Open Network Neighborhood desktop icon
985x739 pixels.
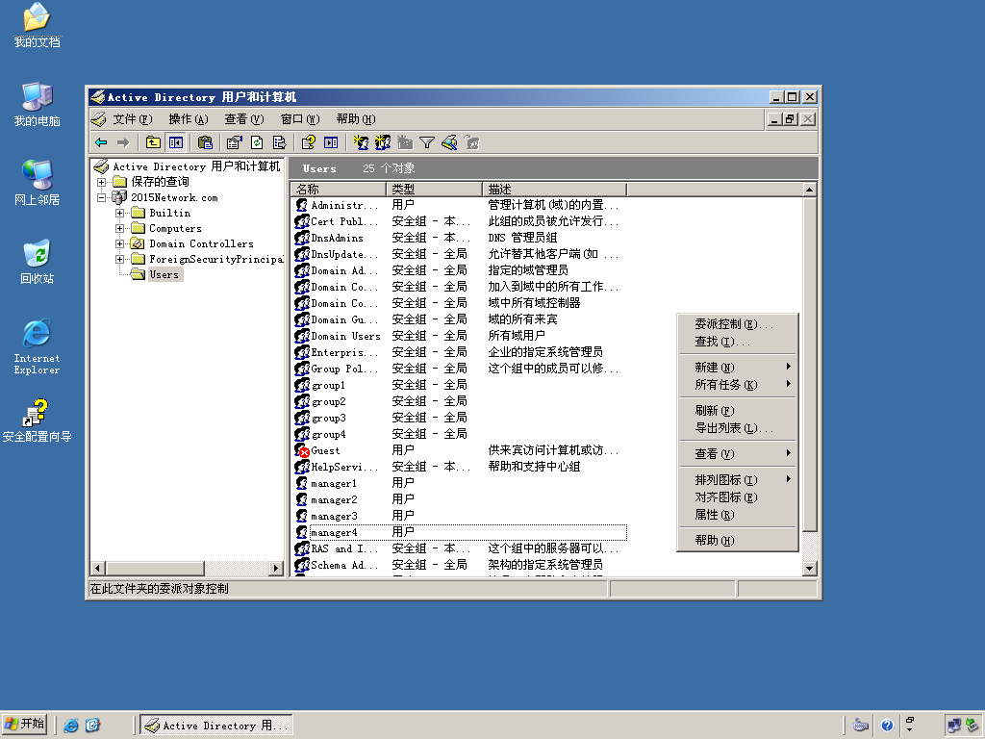pos(37,184)
